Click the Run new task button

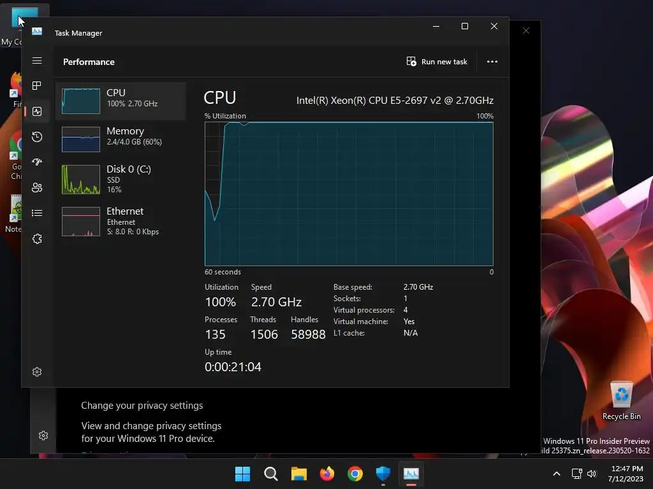coord(436,62)
